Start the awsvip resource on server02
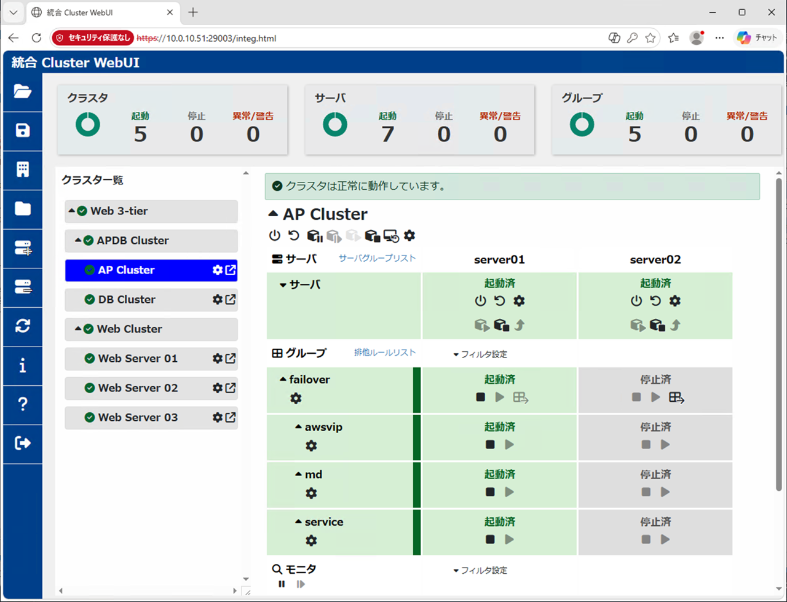This screenshot has height=602, width=787. click(x=665, y=445)
